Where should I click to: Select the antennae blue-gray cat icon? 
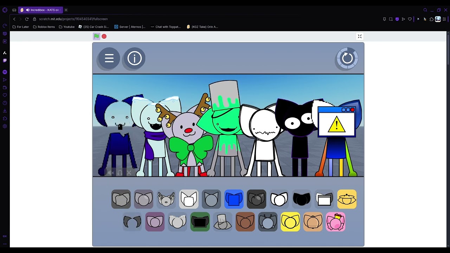click(268, 222)
